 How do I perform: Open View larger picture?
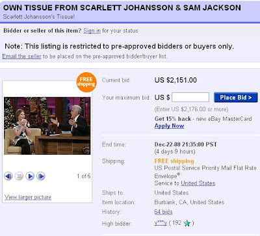point(28,197)
